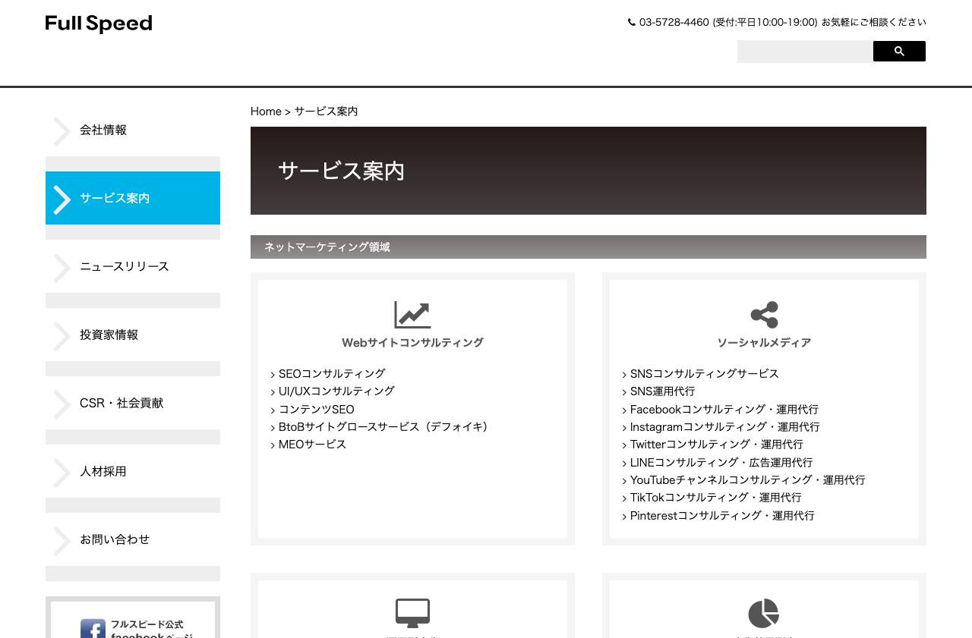Open the 投資家情報 page from the sidebar
Screen dimensions: 972x638
(109, 335)
